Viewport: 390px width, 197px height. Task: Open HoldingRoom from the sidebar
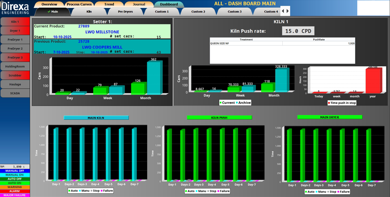pyautogui.click(x=15, y=67)
